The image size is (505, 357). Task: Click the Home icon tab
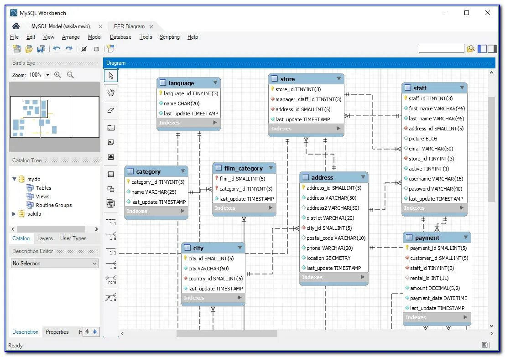tap(16, 26)
